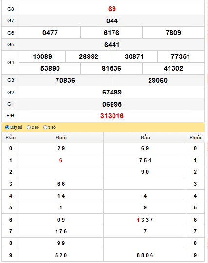Click the first 'Đuôi' column header
Screen dimensions: 208x263
click(61, 138)
